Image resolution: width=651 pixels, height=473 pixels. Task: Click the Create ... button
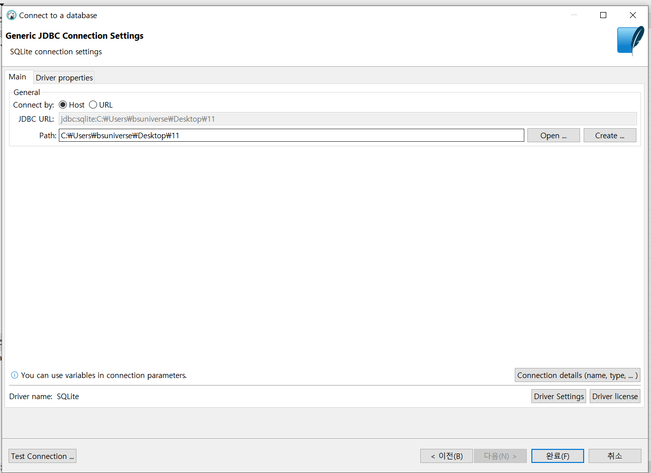(610, 135)
